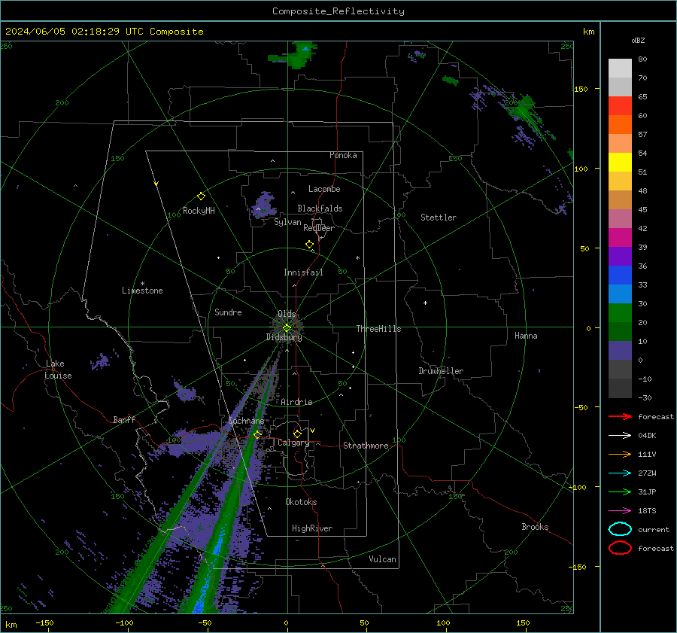Image resolution: width=677 pixels, height=633 pixels.
Task: Click the Stettler label on the map
Action: point(439,218)
